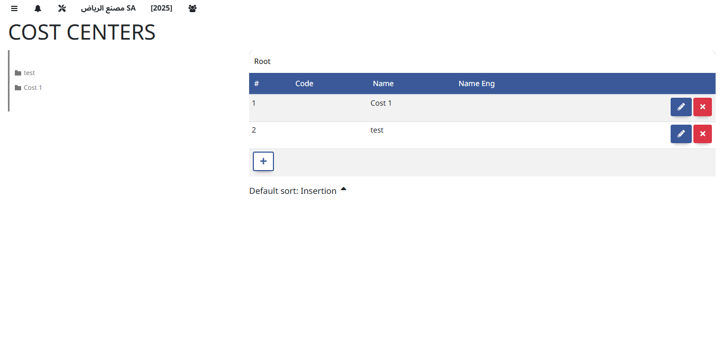Open the users group icon
Screen dimensions: 723x337
click(193, 8)
